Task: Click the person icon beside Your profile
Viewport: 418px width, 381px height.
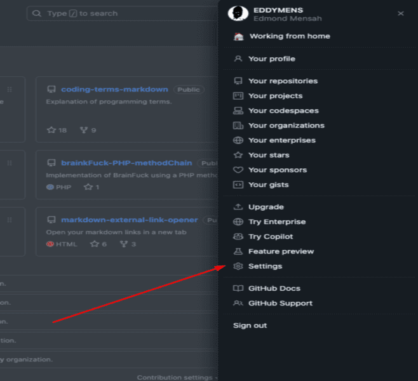Action: point(238,58)
